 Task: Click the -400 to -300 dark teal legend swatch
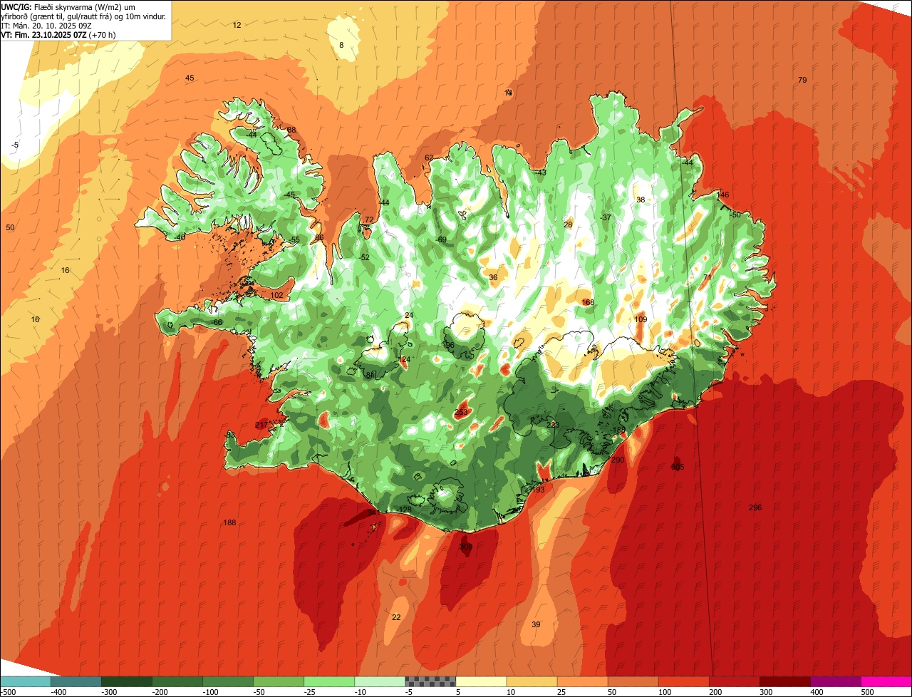click(x=76, y=681)
